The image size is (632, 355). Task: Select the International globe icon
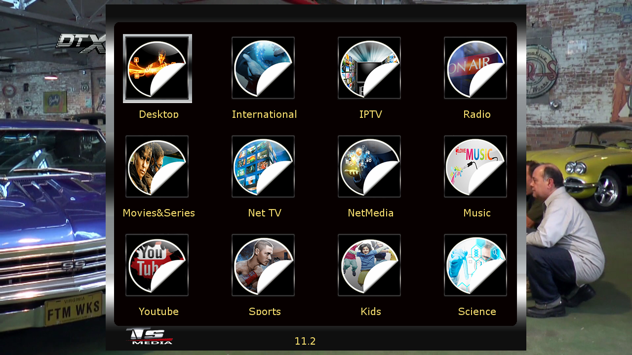pyautogui.click(x=263, y=68)
